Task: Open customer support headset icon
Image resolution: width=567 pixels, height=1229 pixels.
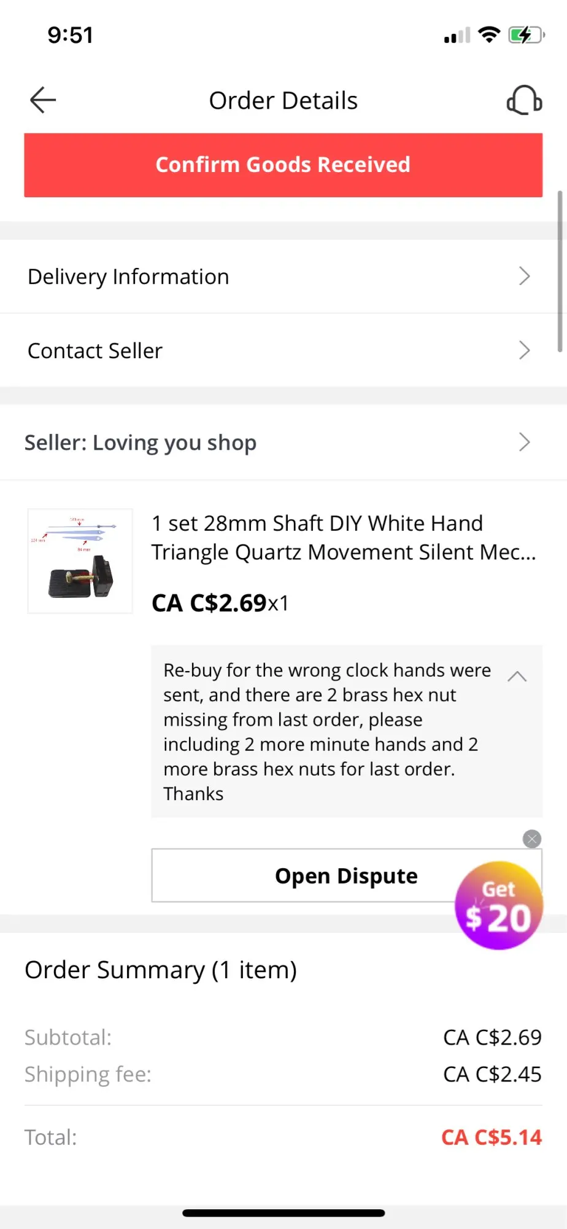Action: (x=524, y=100)
